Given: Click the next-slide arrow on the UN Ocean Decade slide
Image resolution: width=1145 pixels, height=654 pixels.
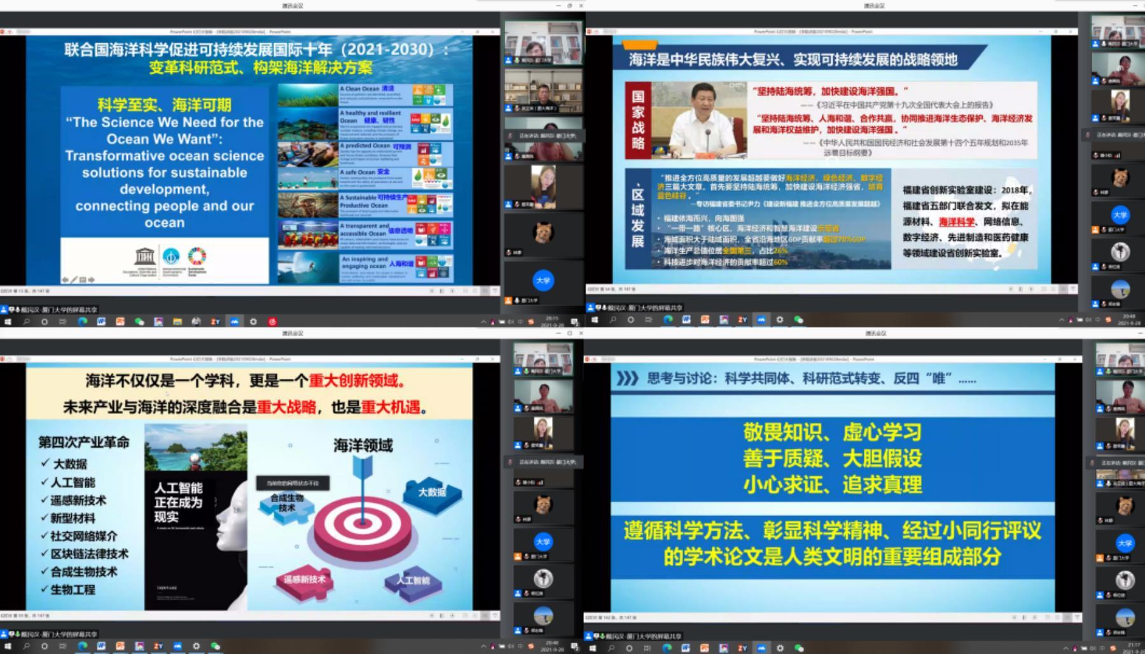Looking at the screenshot, I should [x=92, y=280].
